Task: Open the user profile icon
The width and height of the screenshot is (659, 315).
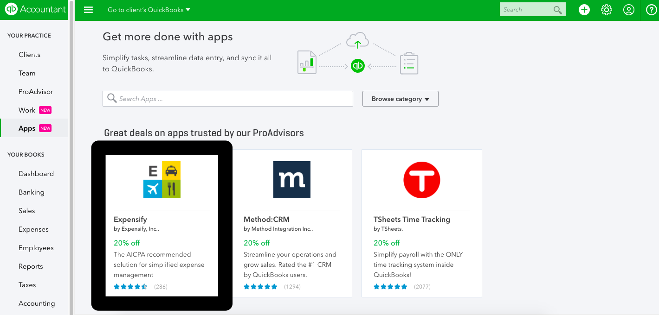Action: pos(629,10)
